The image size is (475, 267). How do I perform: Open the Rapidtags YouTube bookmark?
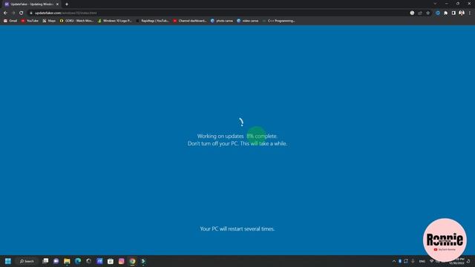(x=152, y=21)
